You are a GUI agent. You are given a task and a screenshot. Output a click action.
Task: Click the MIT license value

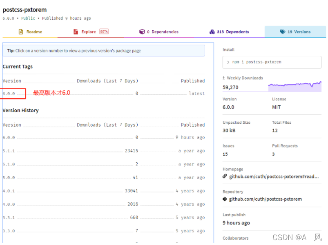coord(277,107)
